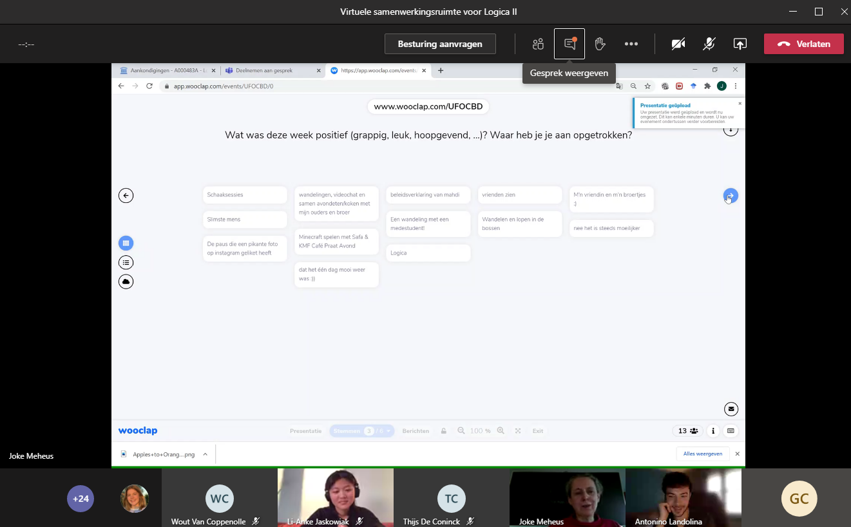The image size is (851, 527).
Task: Raise your hand in the meeting
Action: [x=600, y=44]
